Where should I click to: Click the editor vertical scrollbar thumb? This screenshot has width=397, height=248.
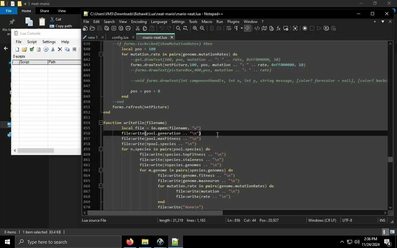(390, 160)
